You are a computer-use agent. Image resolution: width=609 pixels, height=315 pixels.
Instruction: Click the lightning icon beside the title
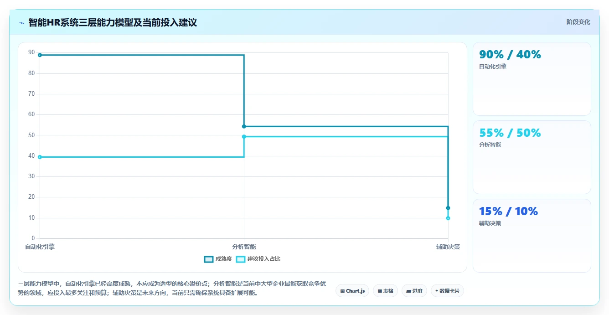[21, 23]
